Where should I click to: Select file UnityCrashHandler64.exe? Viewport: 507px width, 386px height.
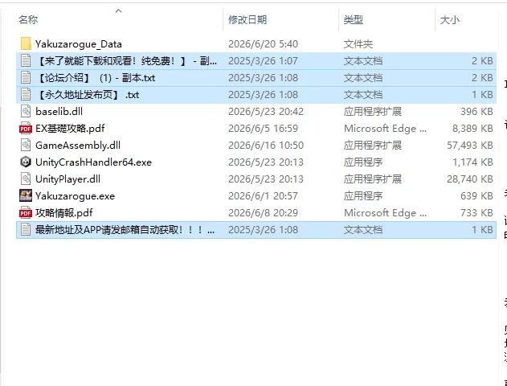(93, 162)
